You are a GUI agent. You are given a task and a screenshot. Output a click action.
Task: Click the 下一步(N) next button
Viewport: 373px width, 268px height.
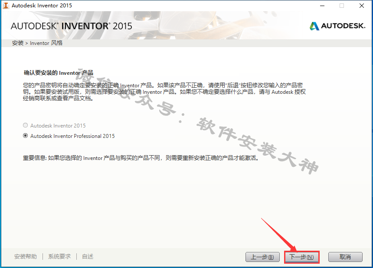pyautogui.click(x=301, y=257)
